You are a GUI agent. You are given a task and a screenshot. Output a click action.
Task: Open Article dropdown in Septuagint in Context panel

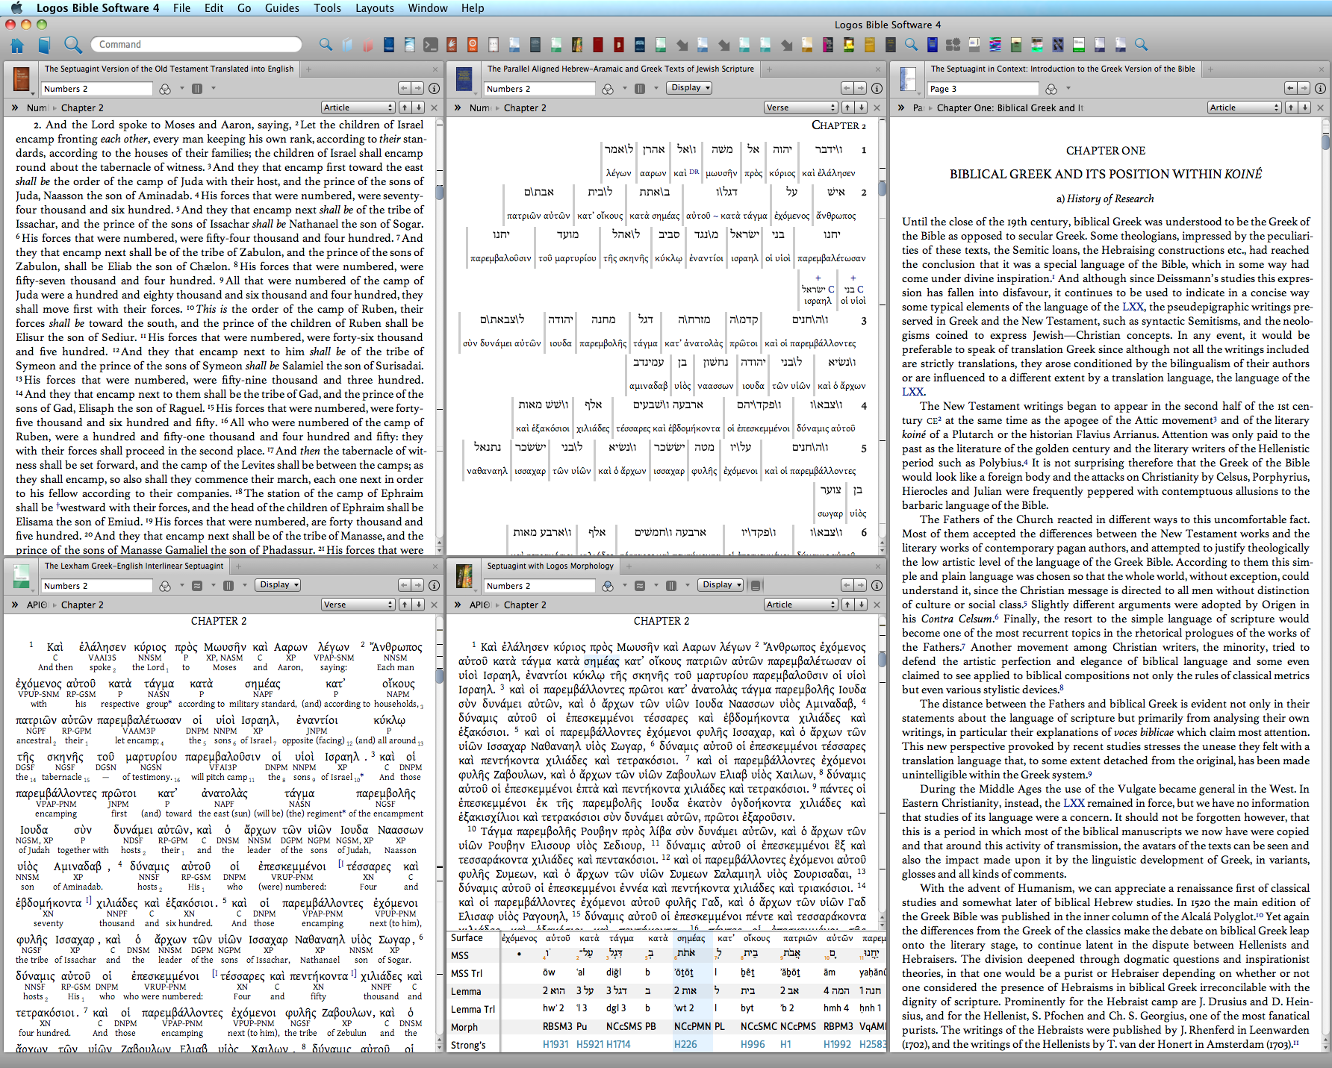point(1244,107)
